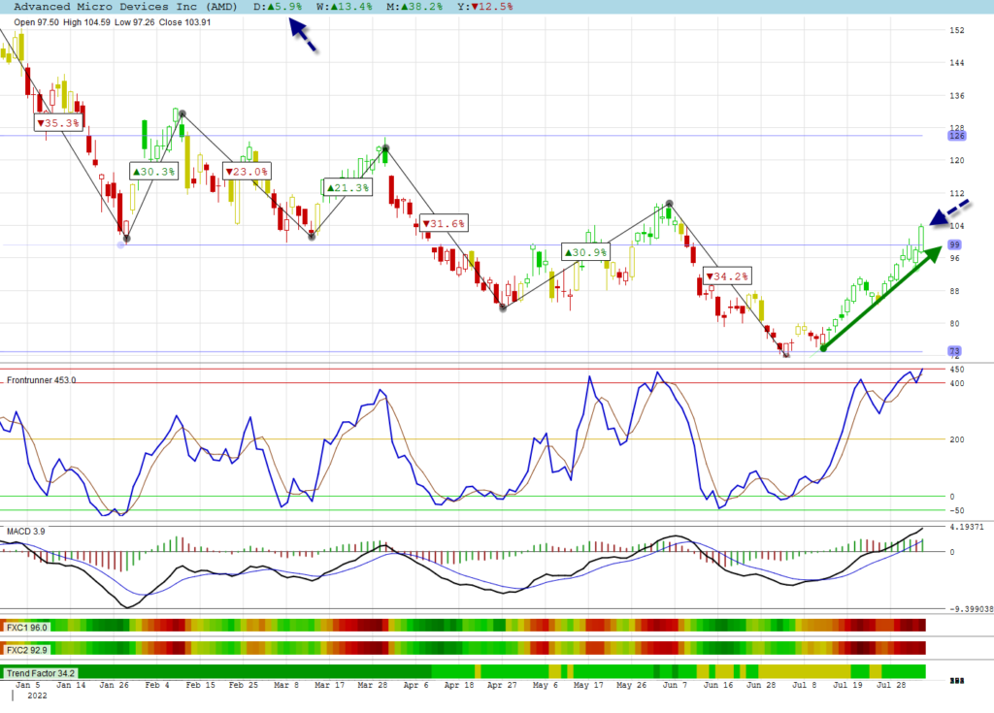Screen dimensions: 994x713
Task: Click the swing-high pivot dot above Jun 7
Action: [x=670, y=204]
